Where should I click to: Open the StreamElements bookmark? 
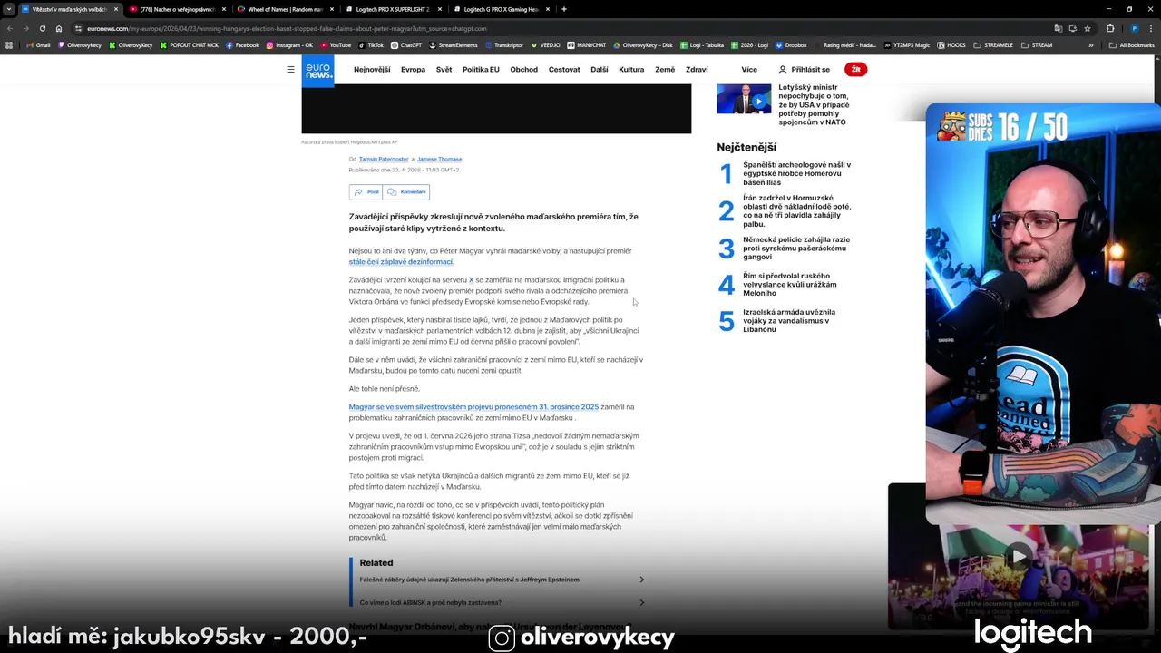pos(454,44)
